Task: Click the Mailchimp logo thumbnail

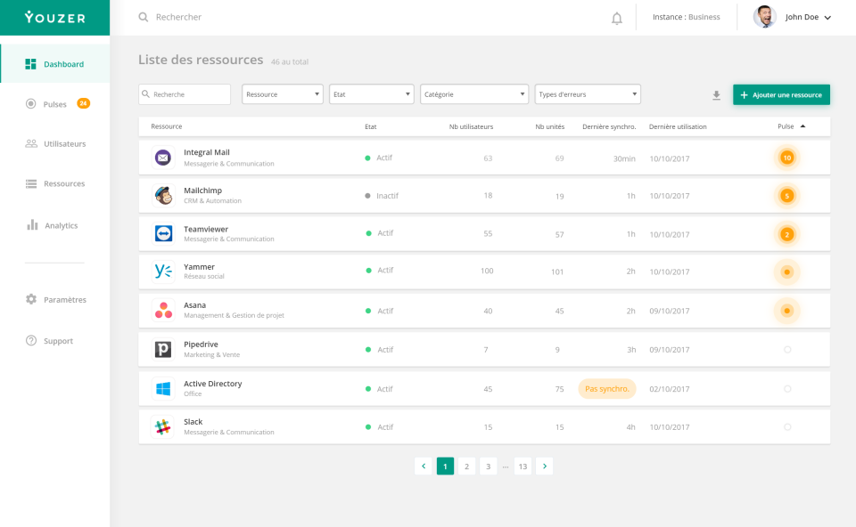Action: click(x=163, y=196)
